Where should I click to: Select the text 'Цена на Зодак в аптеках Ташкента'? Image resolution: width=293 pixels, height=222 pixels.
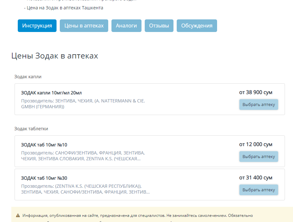click(x=65, y=8)
